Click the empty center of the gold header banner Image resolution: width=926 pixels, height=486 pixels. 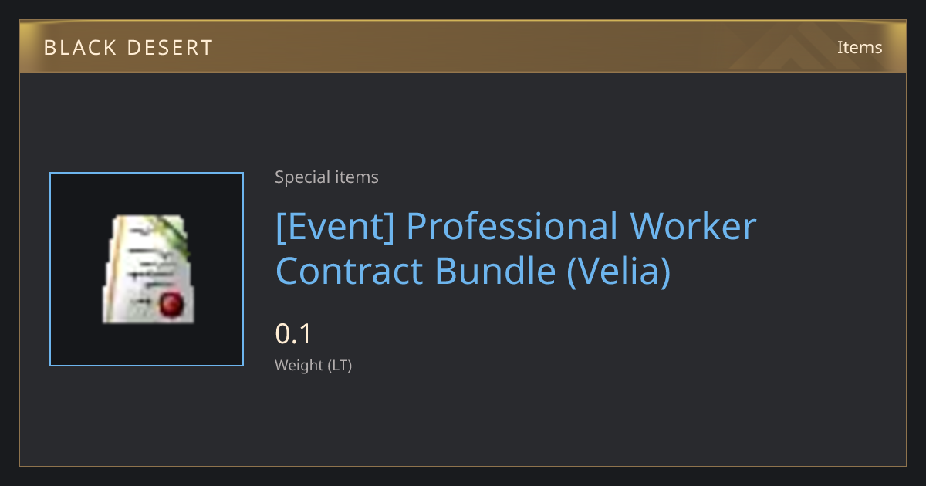[463, 47]
